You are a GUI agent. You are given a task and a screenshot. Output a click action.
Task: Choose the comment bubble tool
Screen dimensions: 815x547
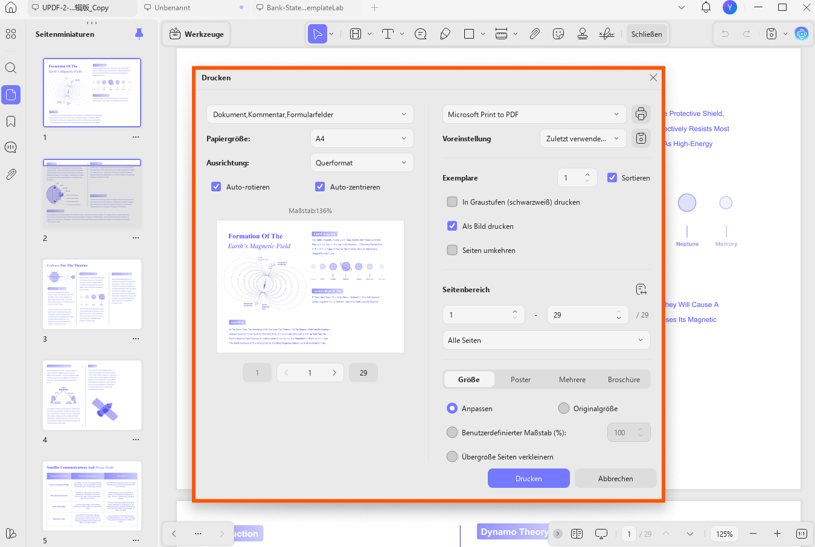pos(421,34)
